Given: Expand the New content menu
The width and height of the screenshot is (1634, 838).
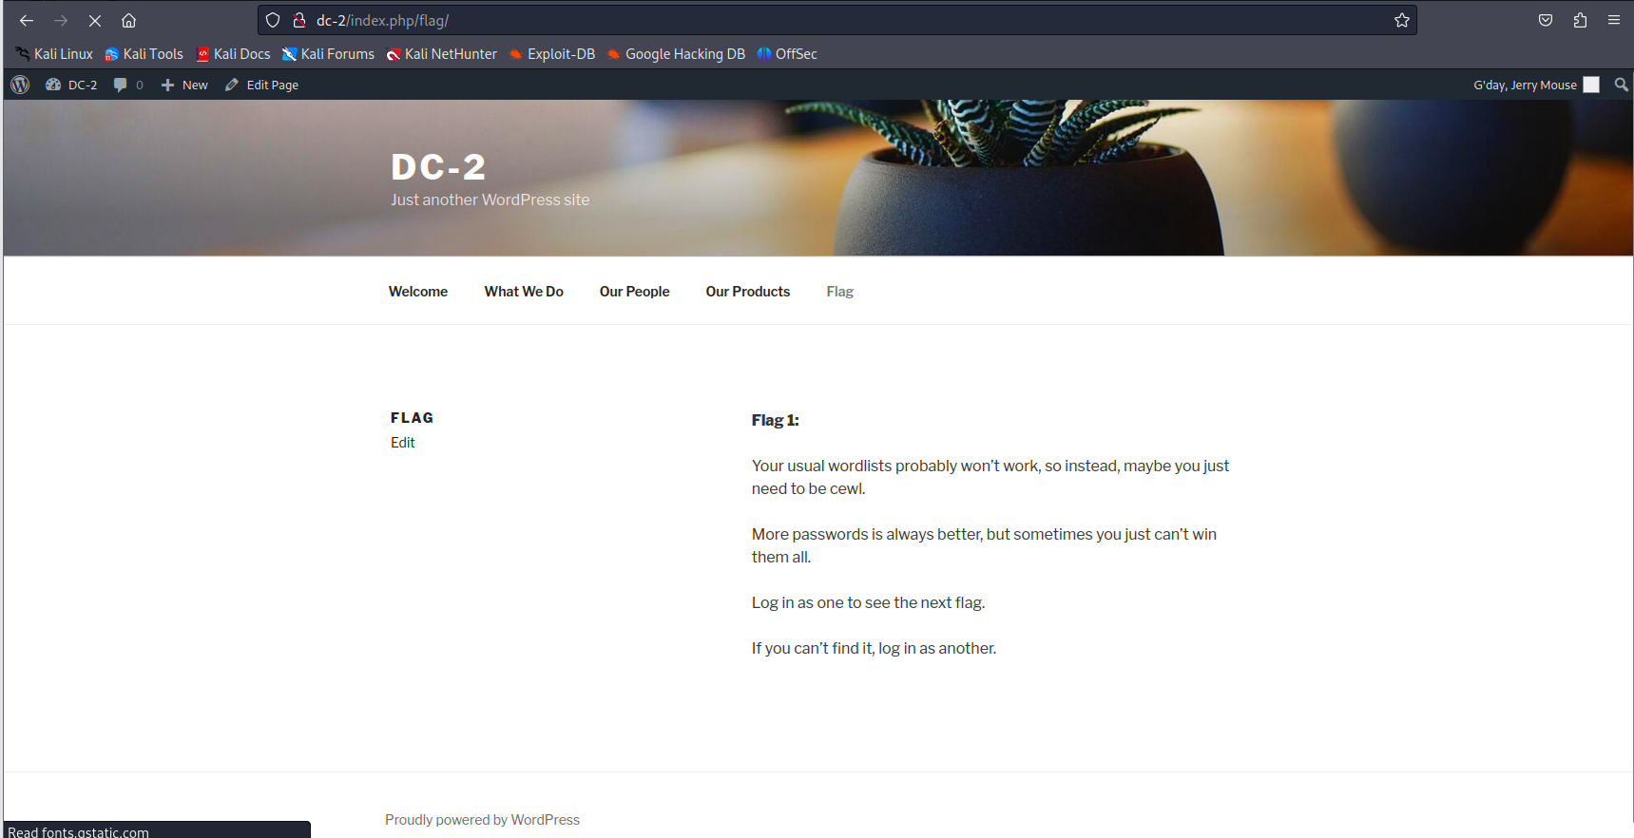Looking at the screenshot, I should (184, 85).
